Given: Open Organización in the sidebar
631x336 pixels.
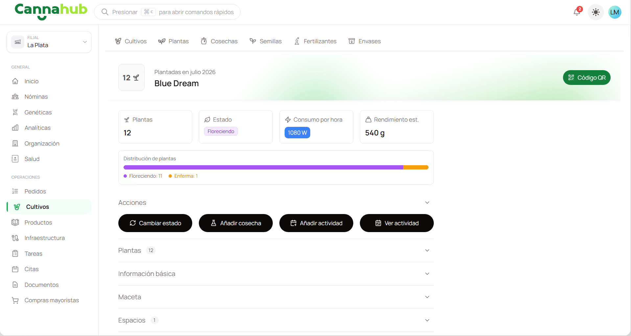Looking at the screenshot, I should (x=49, y=144).
